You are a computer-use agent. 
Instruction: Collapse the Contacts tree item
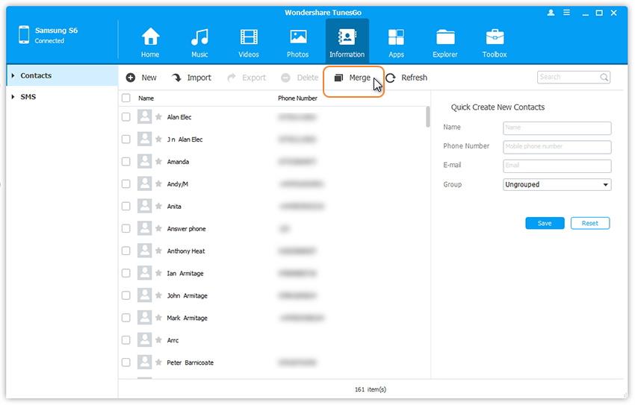tap(13, 76)
